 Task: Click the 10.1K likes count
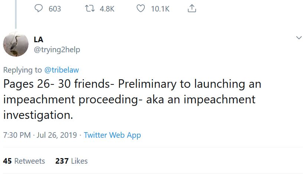(x=160, y=9)
